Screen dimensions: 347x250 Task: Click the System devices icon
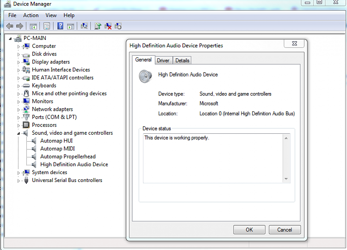[x=26, y=172]
